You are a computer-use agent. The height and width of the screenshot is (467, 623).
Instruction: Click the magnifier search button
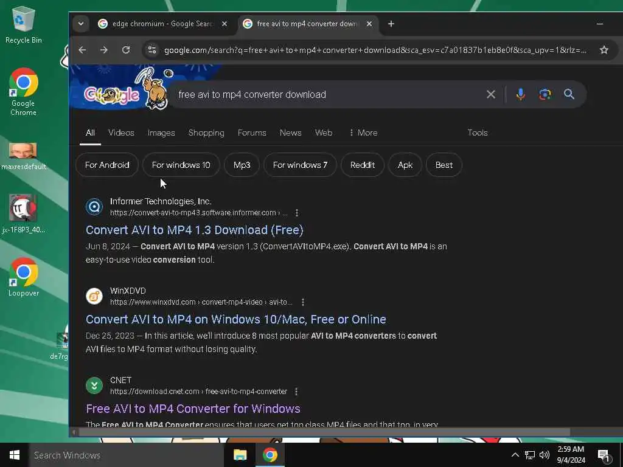click(x=569, y=94)
